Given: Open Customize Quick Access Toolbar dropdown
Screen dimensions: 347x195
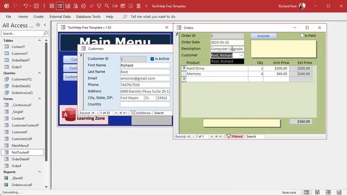Looking at the screenshot, I should pyautogui.click(x=146, y=6).
